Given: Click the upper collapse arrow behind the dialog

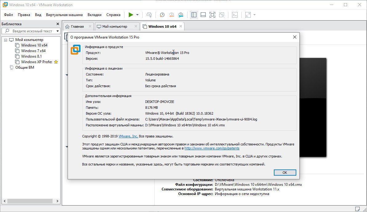Looking at the screenshot, I should pos(67,75).
